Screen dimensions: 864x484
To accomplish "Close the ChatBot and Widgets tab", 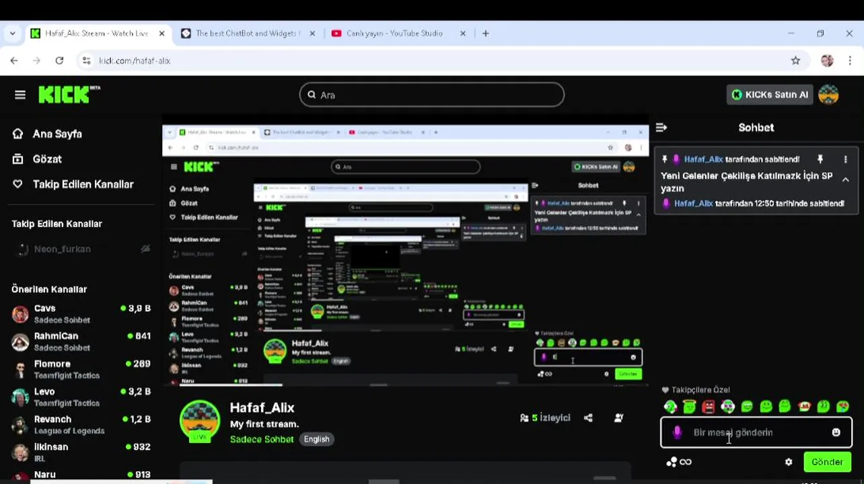I will click(312, 33).
